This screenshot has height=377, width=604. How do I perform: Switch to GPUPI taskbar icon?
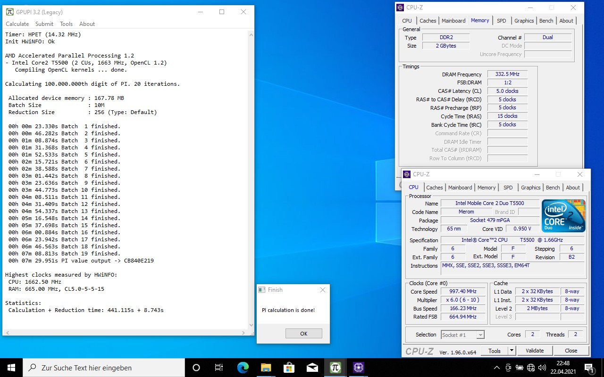335,368
